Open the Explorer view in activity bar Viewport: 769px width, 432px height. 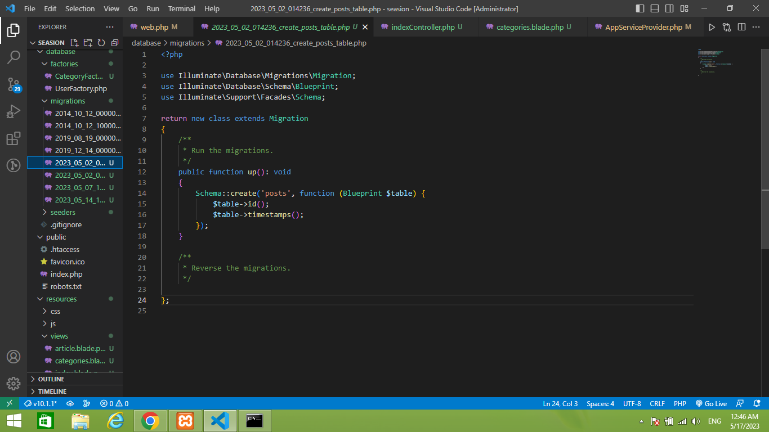pos(14,30)
